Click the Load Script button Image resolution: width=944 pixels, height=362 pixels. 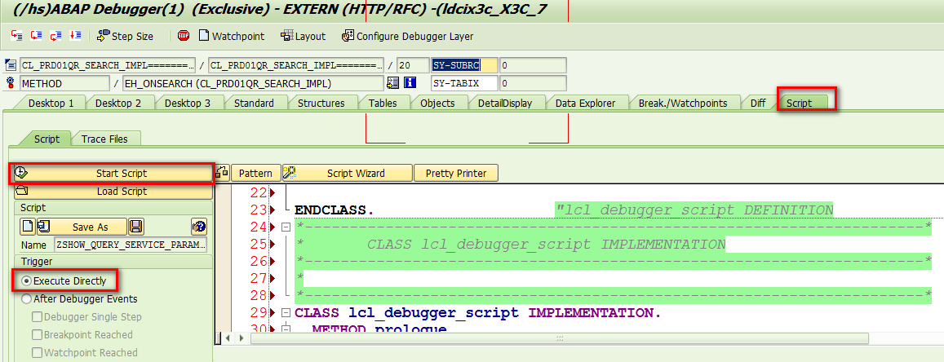click(113, 192)
